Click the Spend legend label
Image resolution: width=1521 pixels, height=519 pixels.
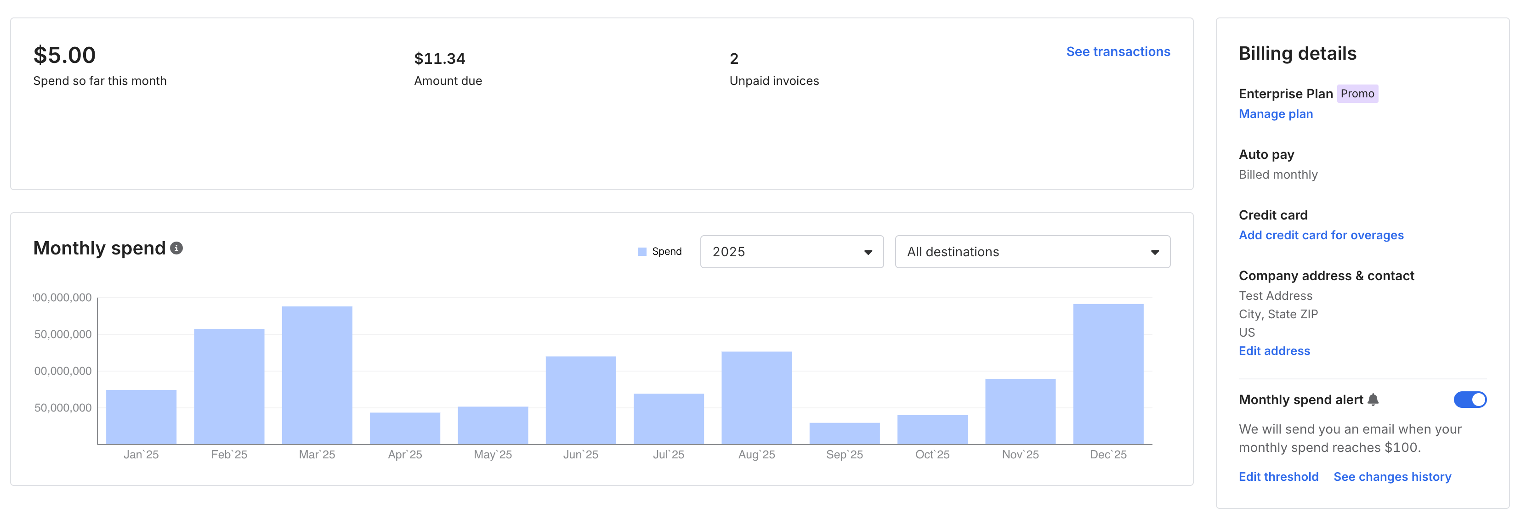click(x=667, y=252)
